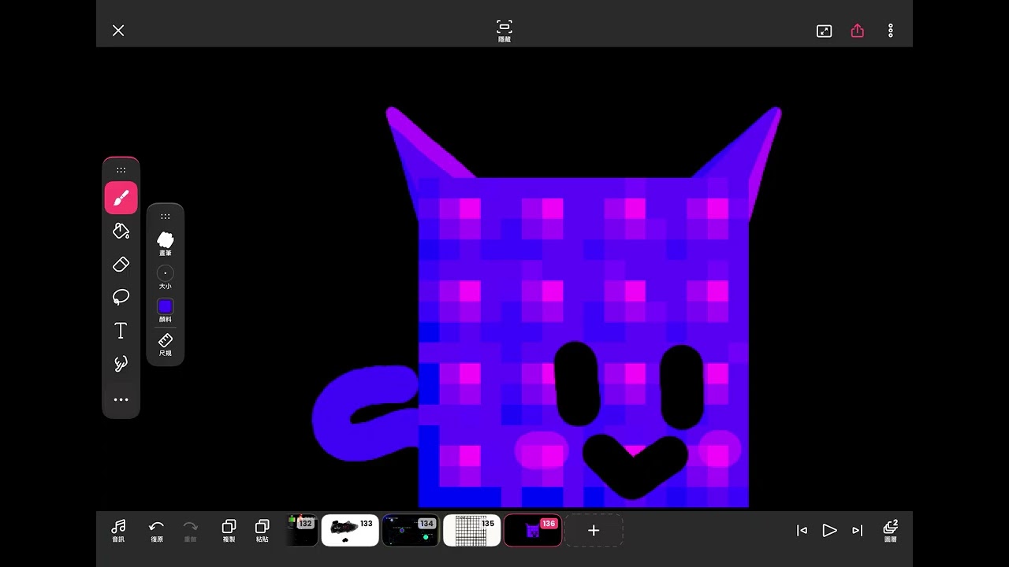Open the three-dot options menu at top

891,31
